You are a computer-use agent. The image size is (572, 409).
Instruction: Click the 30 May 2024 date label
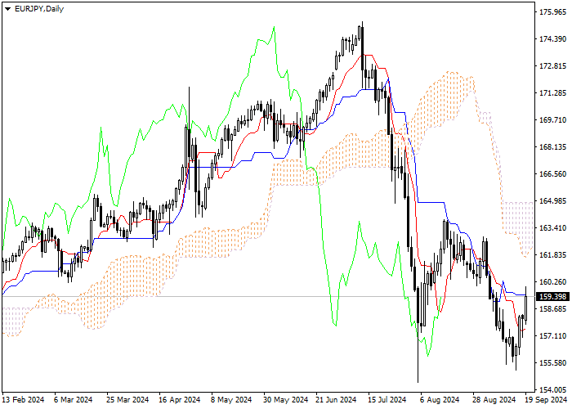[286, 400]
